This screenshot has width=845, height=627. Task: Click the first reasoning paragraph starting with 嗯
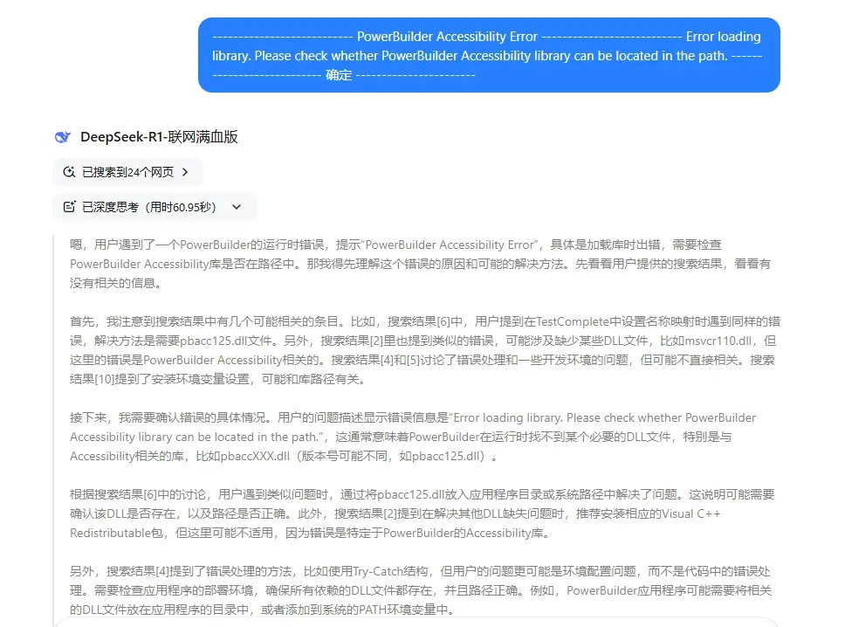pyautogui.click(x=419, y=264)
